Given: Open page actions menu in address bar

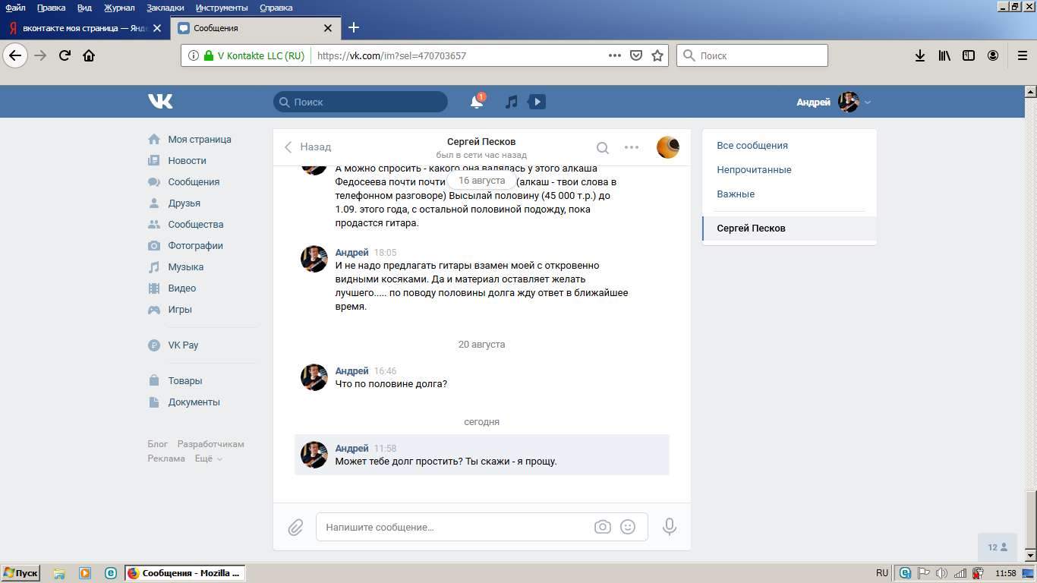Looking at the screenshot, I should point(615,55).
